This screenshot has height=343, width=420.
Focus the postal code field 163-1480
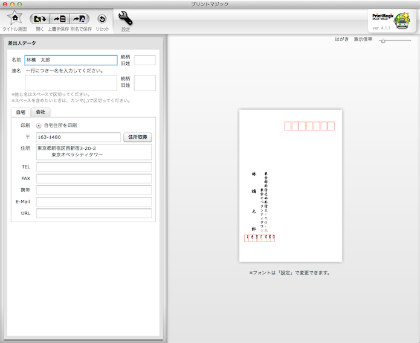click(x=79, y=138)
